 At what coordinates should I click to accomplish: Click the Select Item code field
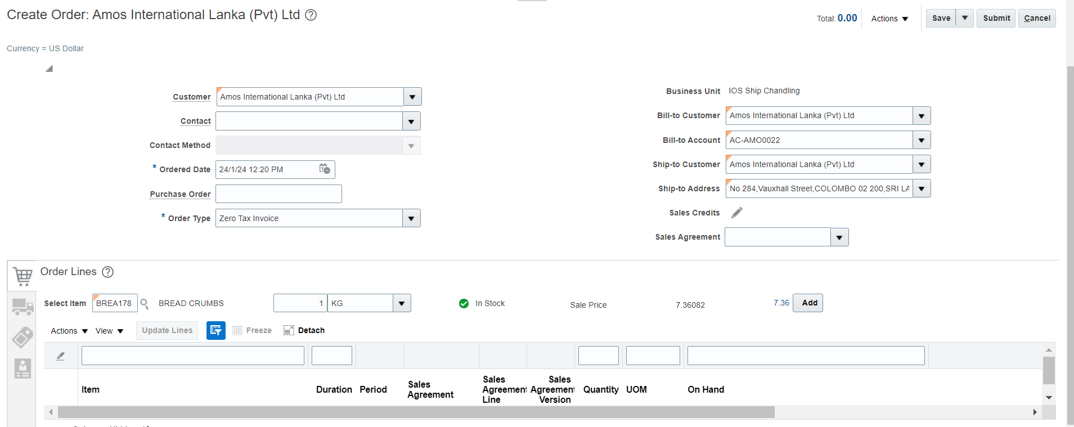[x=115, y=303]
